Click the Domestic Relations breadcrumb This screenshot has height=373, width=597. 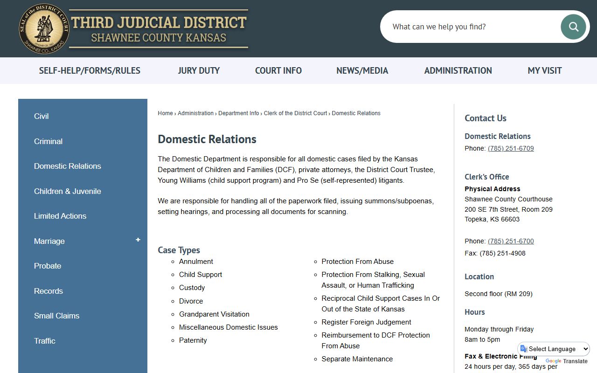click(356, 113)
